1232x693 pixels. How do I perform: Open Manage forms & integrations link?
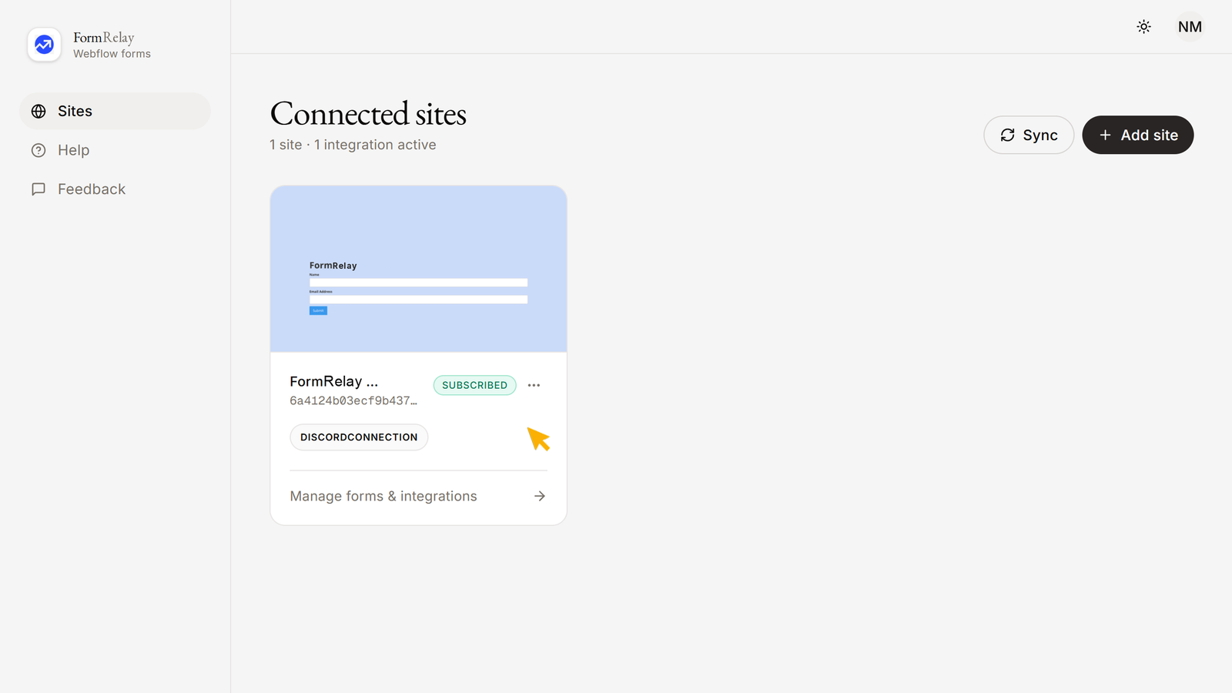point(418,497)
